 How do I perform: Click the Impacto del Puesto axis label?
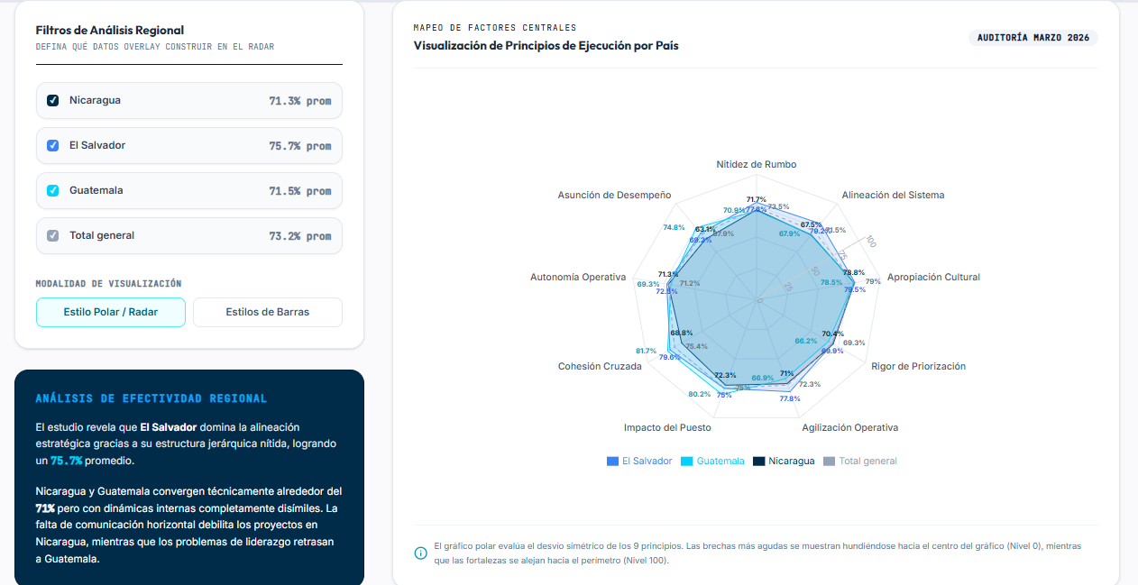[x=667, y=427]
